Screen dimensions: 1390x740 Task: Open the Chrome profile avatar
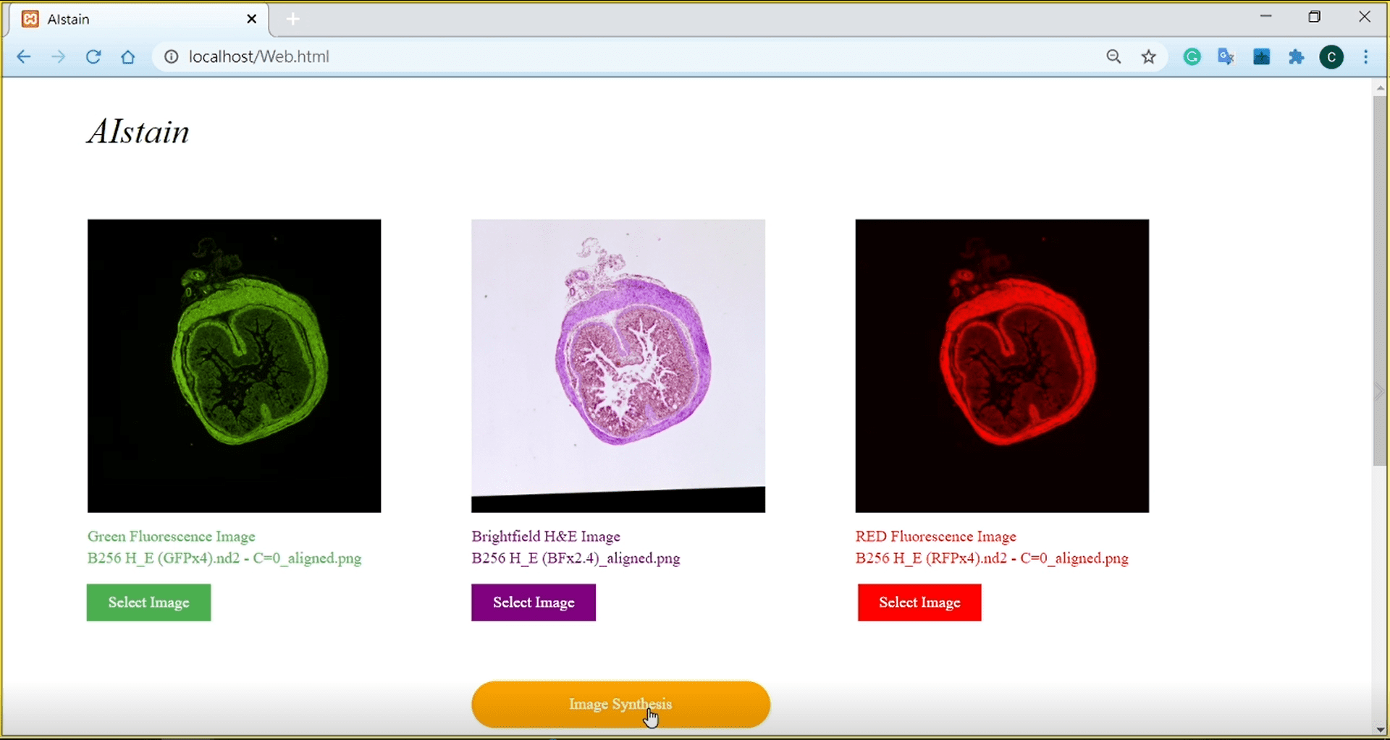click(x=1332, y=56)
